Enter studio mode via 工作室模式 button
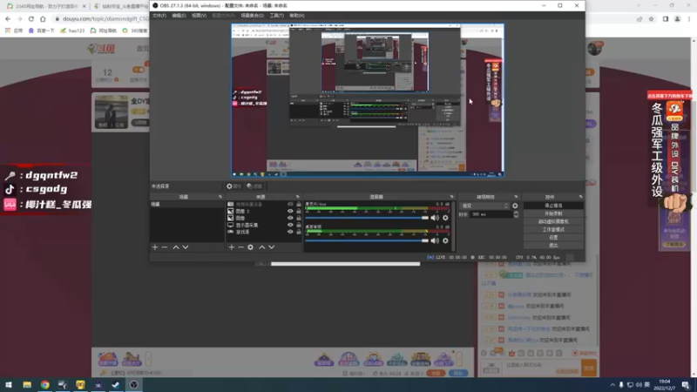This screenshot has height=392, width=697. (553, 229)
